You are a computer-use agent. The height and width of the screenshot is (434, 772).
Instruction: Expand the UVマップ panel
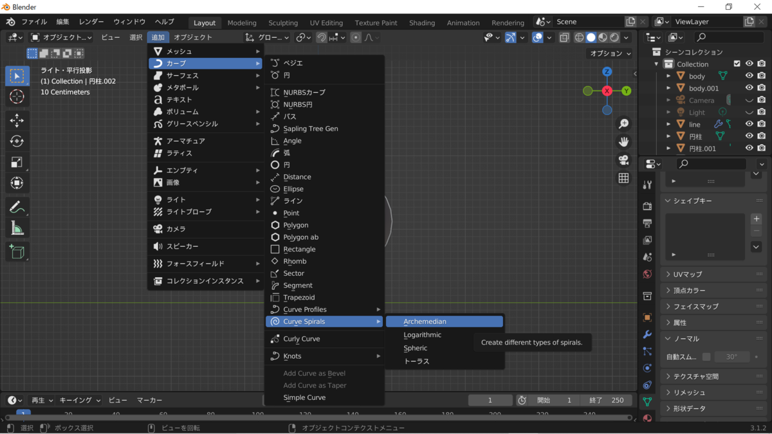point(714,275)
